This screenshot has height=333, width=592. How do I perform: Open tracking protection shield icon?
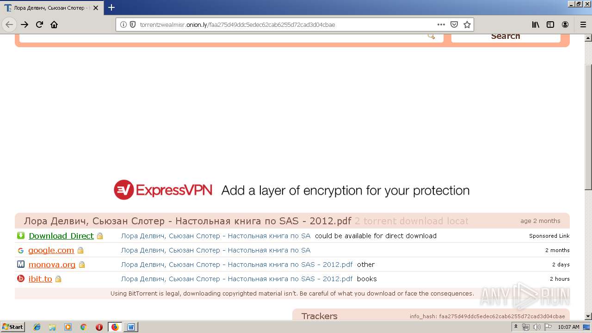133,25
